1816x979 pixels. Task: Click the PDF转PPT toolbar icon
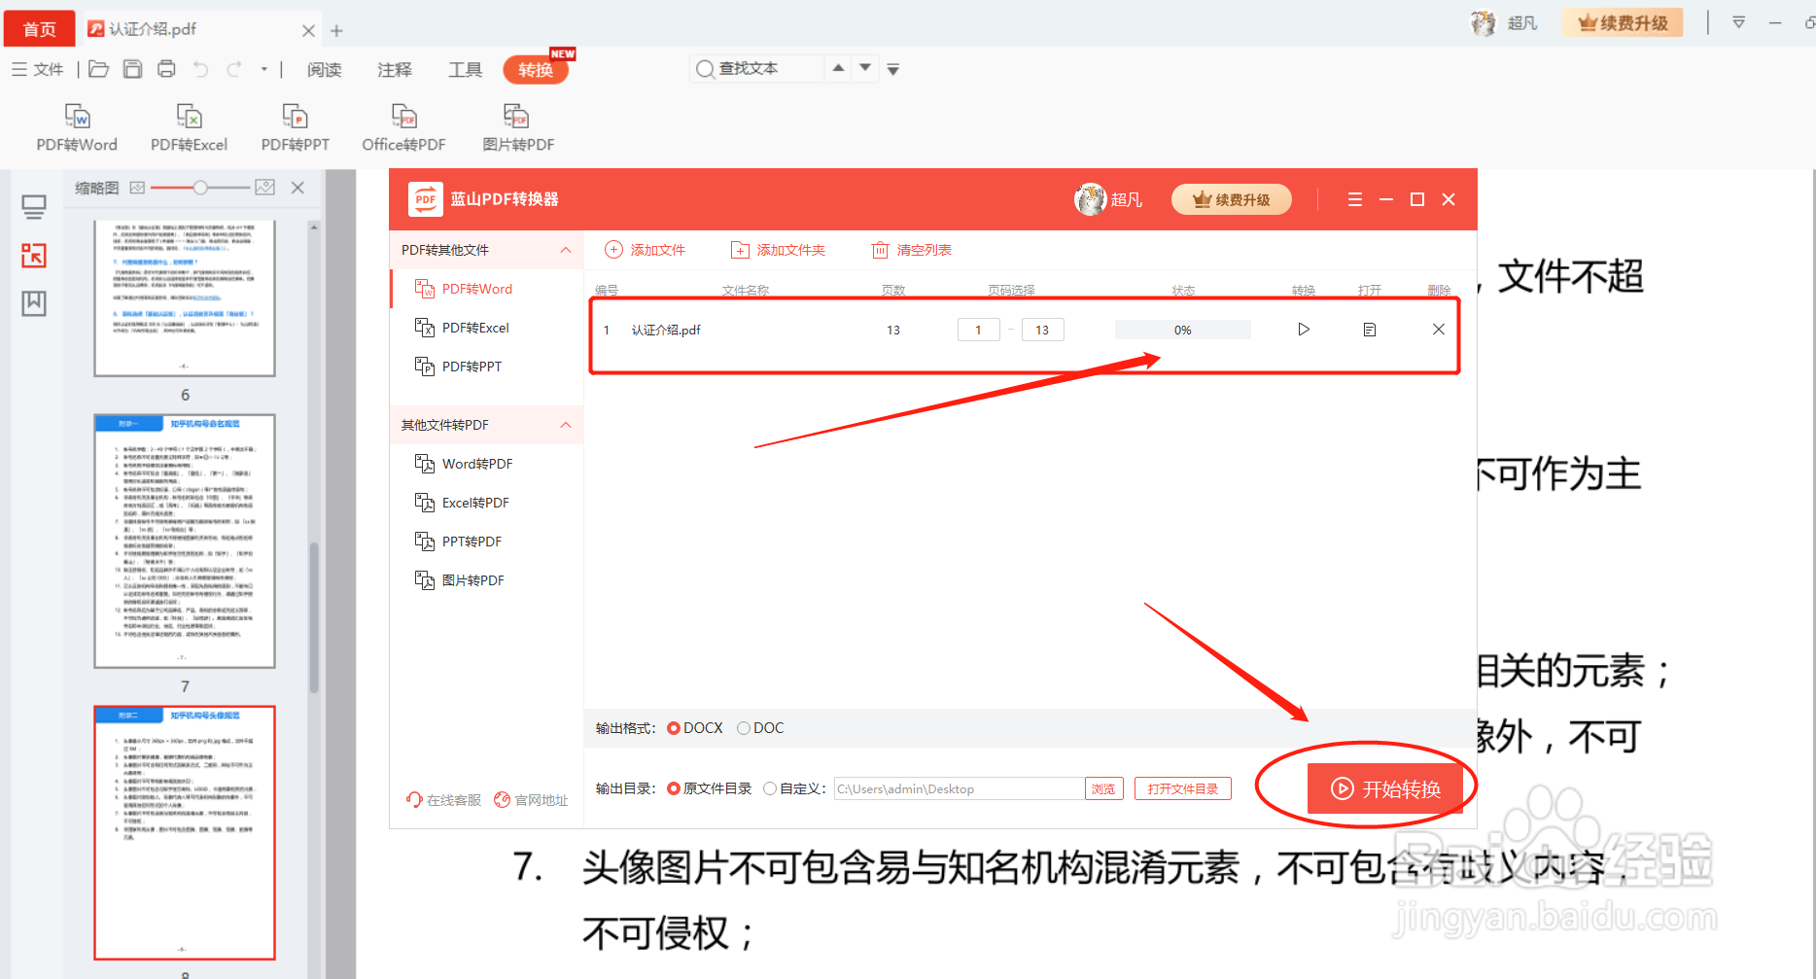[x=295, y=127]
